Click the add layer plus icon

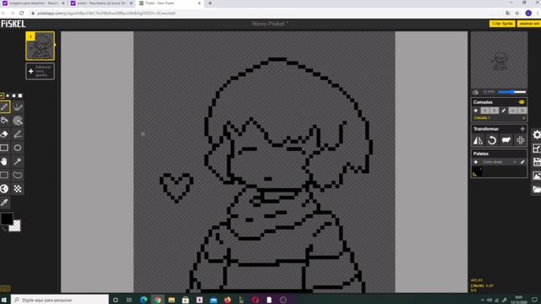click(x=476, y=111)
